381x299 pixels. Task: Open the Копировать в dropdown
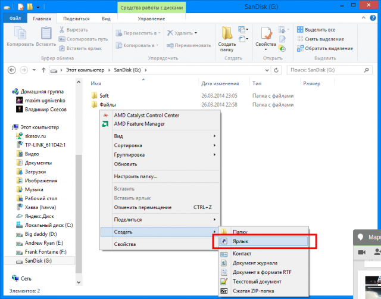(x=137, y=45)
